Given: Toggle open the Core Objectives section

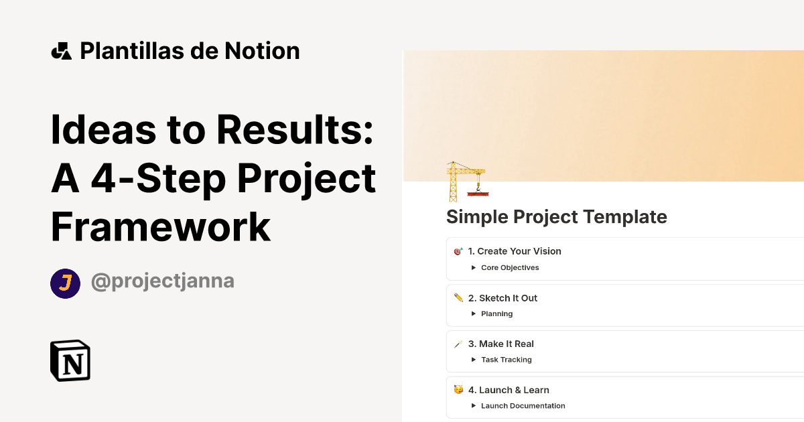Looking at the screenshot, I should [x=509, y=267].
